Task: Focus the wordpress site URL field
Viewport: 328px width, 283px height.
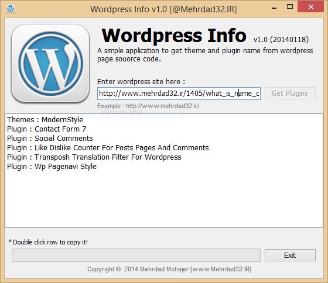Action: click(x=179, y=94)
